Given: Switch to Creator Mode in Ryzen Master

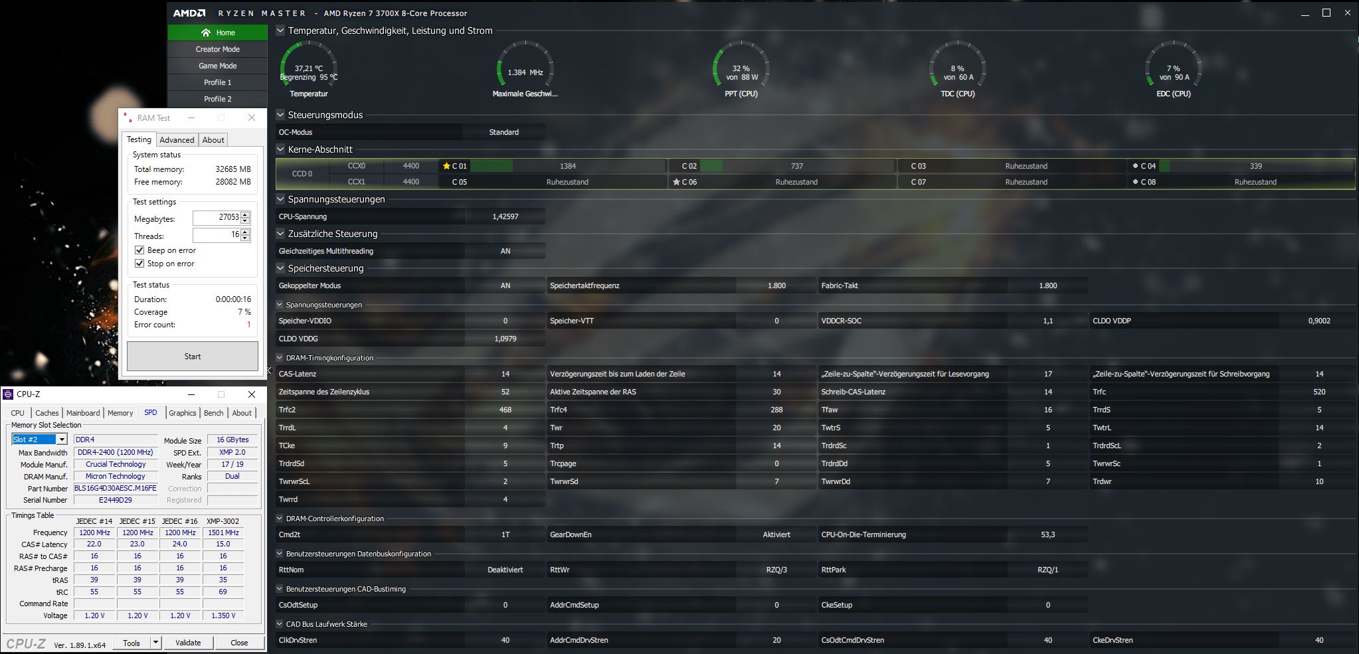Looking at the screenshot, I should (x=218, y=49).
